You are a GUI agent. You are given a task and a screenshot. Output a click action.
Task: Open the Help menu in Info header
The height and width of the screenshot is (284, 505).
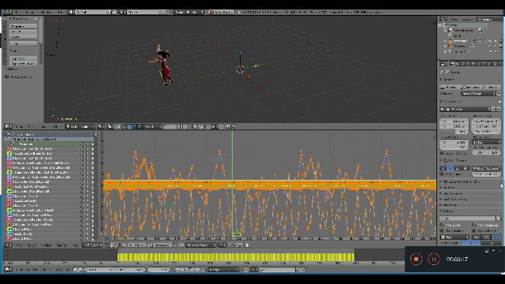pyautogui.click(x=61, y=13)
